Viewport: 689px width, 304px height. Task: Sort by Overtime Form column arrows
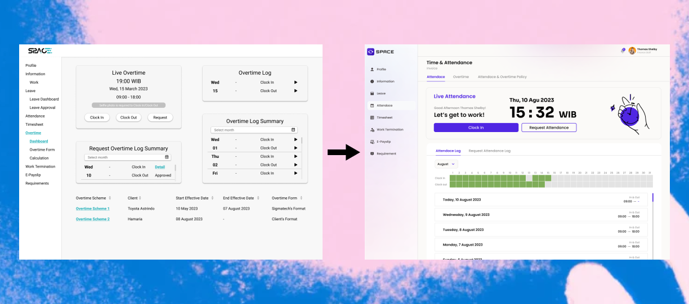[302, 198]
